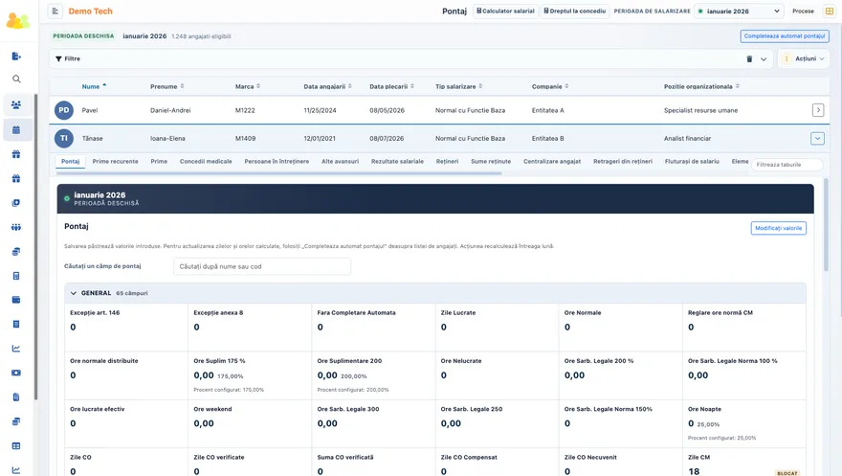Open Rezultate salariale tab
Image resolution: width=842 pixels, height=476 pixels.
coord(397,161)
